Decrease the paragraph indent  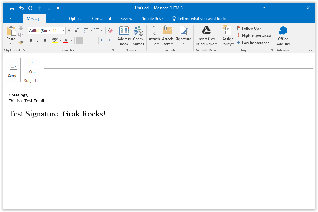(x=103, y=40)
